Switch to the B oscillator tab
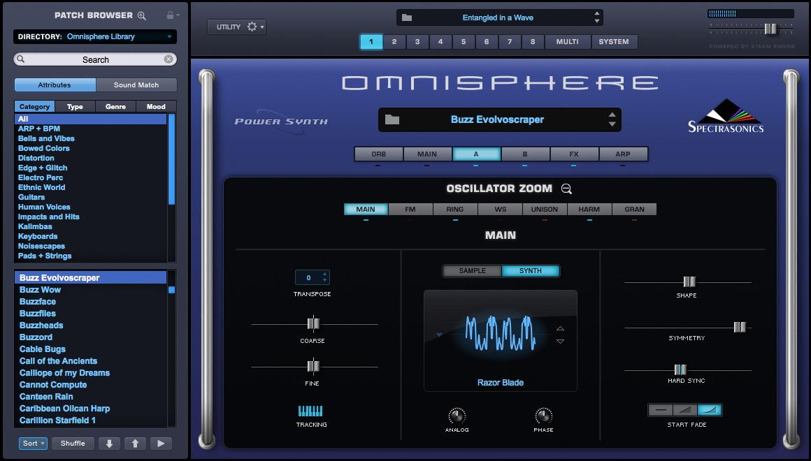Screen dimensions: 811x461 [525, 154]
